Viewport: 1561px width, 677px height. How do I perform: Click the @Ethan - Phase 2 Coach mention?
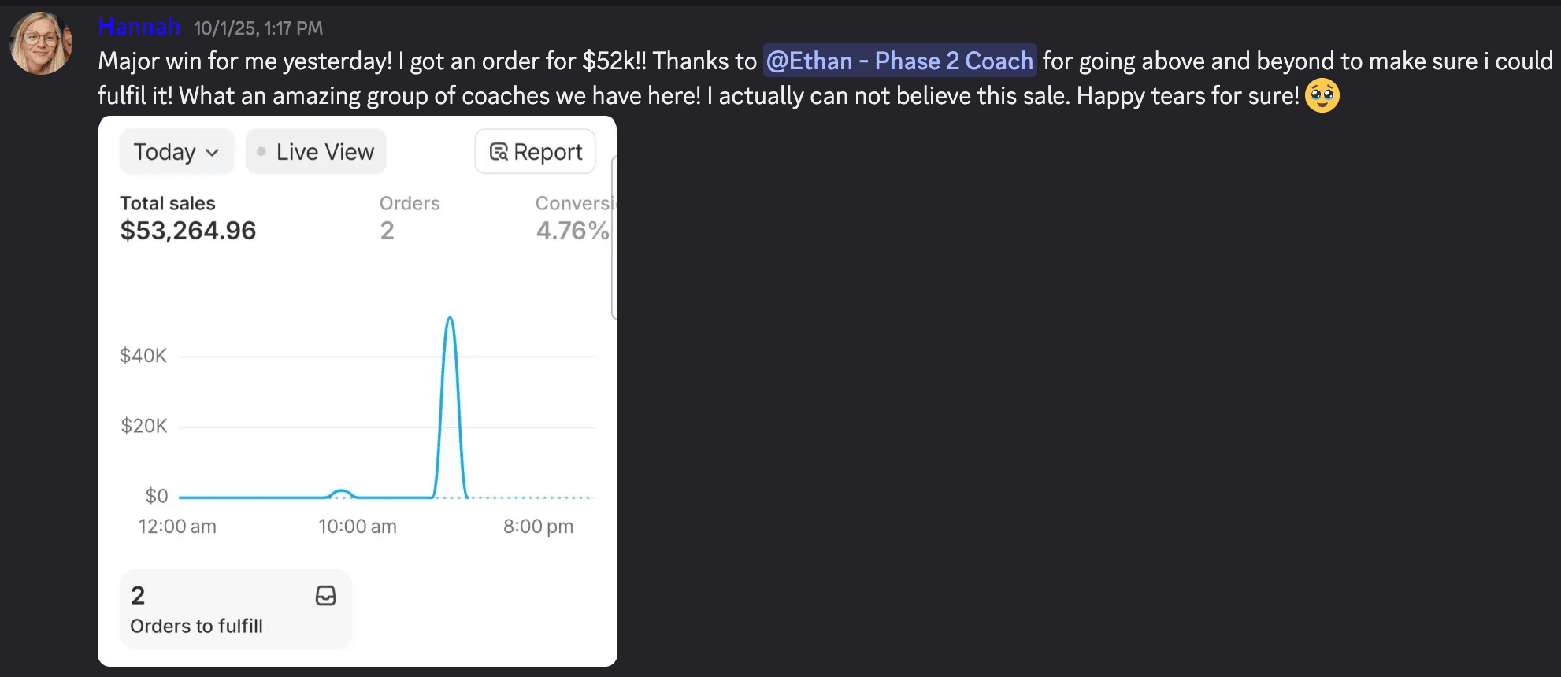pyautogui.click(x=899, y=61)
